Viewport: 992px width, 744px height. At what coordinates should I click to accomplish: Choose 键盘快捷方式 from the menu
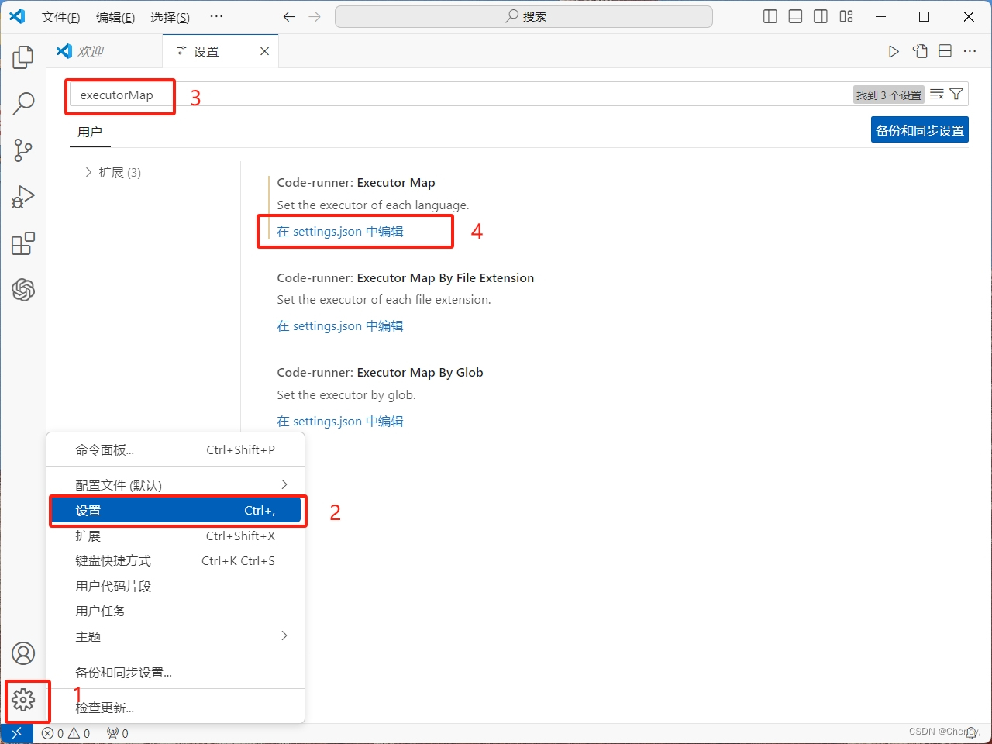coord(175,560)
